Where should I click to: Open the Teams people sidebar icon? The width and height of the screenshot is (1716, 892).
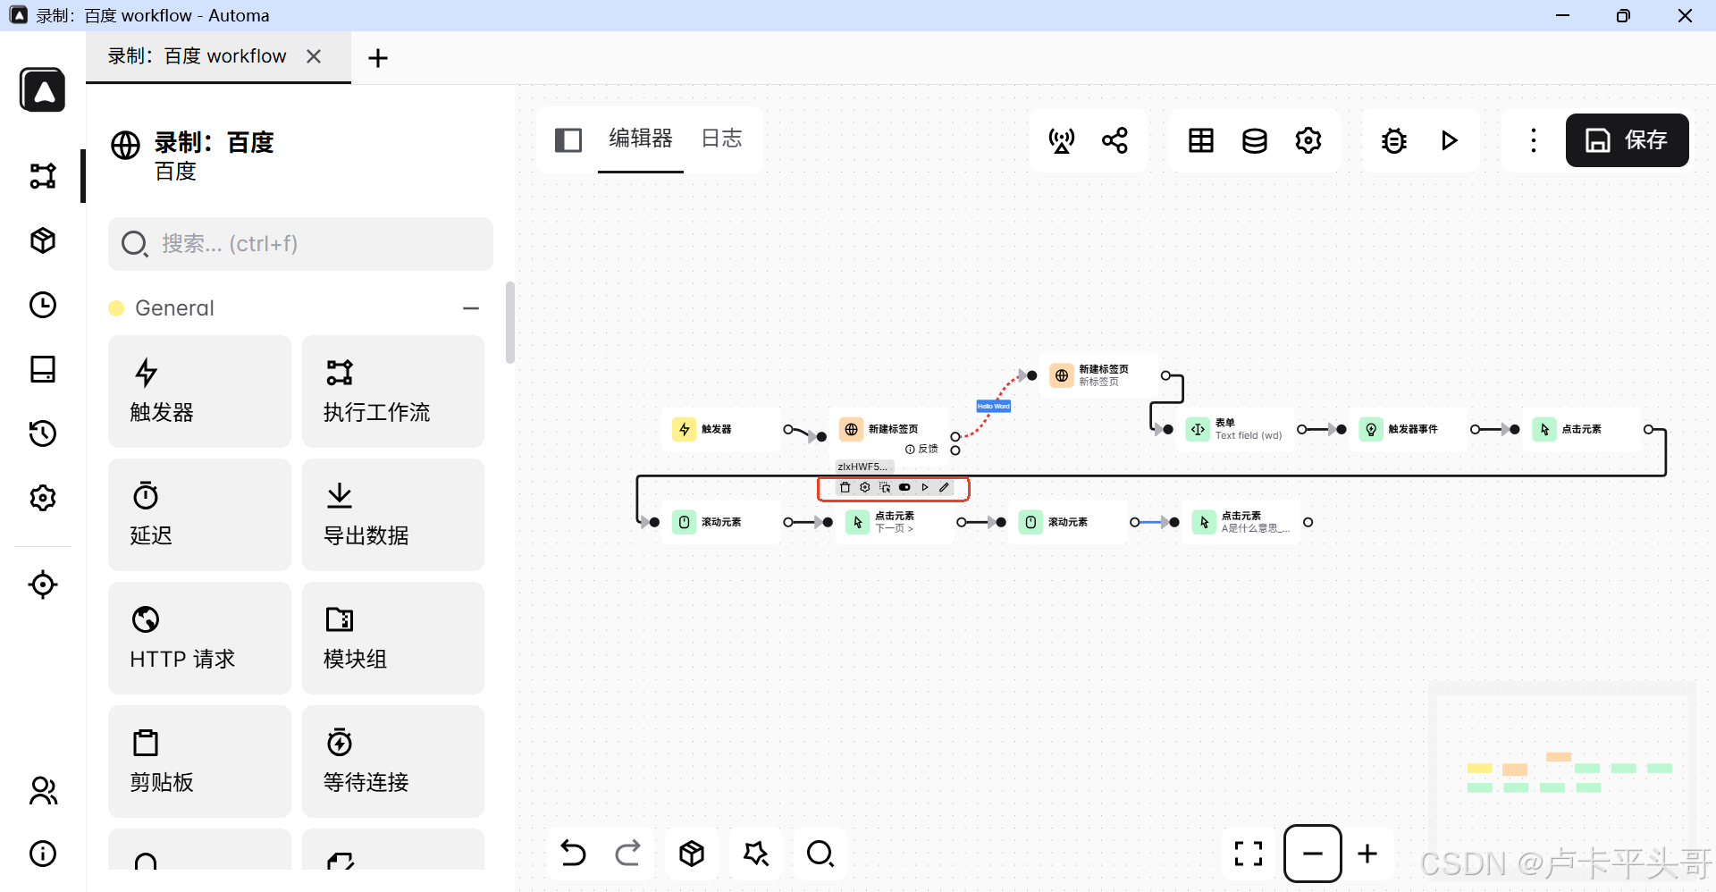click(x=43, y=790)
